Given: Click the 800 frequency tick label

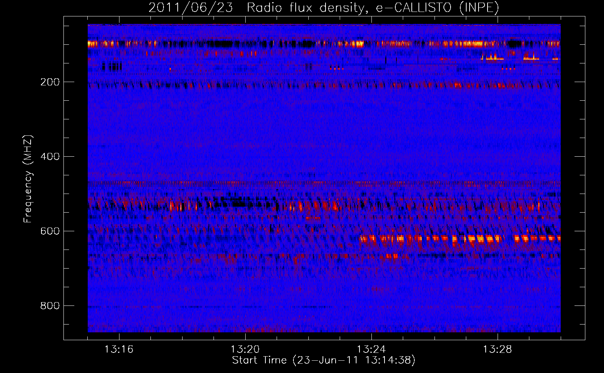Looking at the screenshot, I should (50, 306).
